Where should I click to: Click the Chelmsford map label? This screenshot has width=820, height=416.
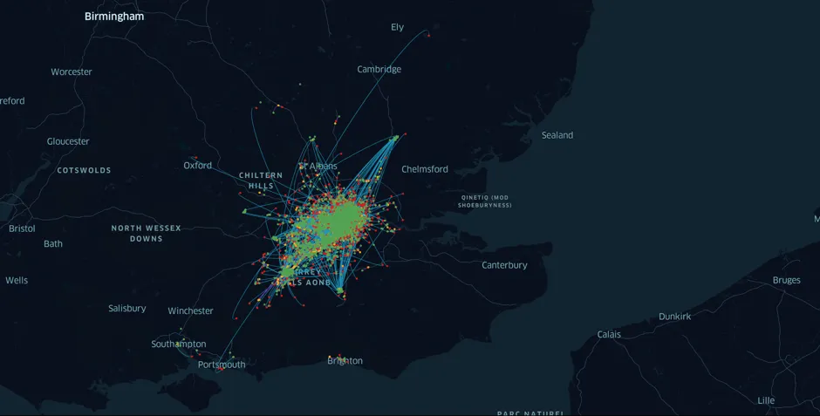point(425,169)
